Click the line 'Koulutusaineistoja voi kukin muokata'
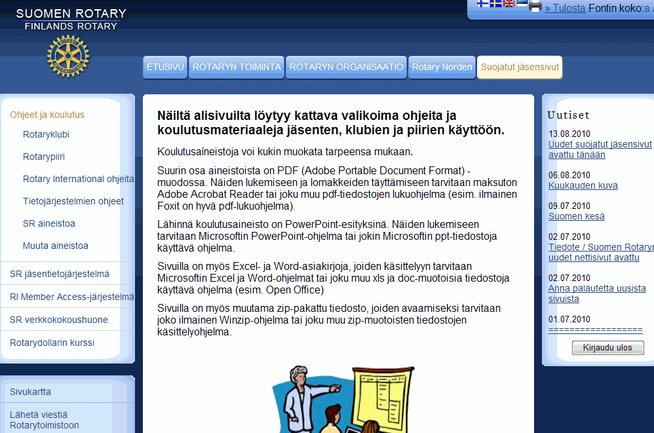Image resolution: width=654 pixels, height=433 pixels. (285, 152)
